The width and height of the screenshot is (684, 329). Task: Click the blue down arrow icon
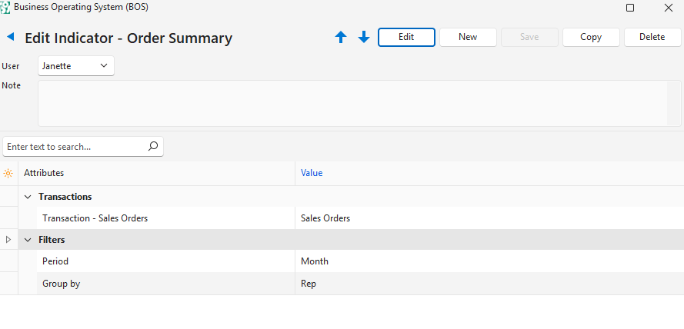click(364, 37)
